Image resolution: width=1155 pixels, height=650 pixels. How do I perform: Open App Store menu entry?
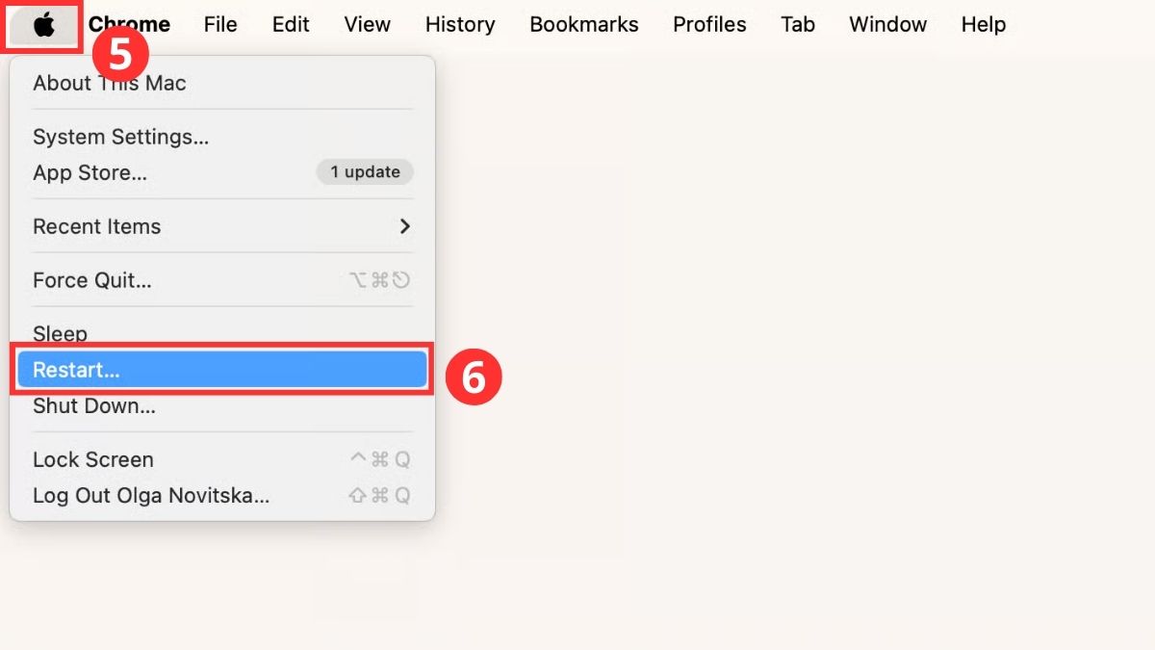90,173
